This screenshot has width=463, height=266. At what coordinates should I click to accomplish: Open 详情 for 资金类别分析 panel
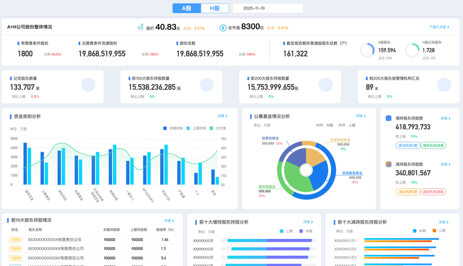(x=222, y=116)
